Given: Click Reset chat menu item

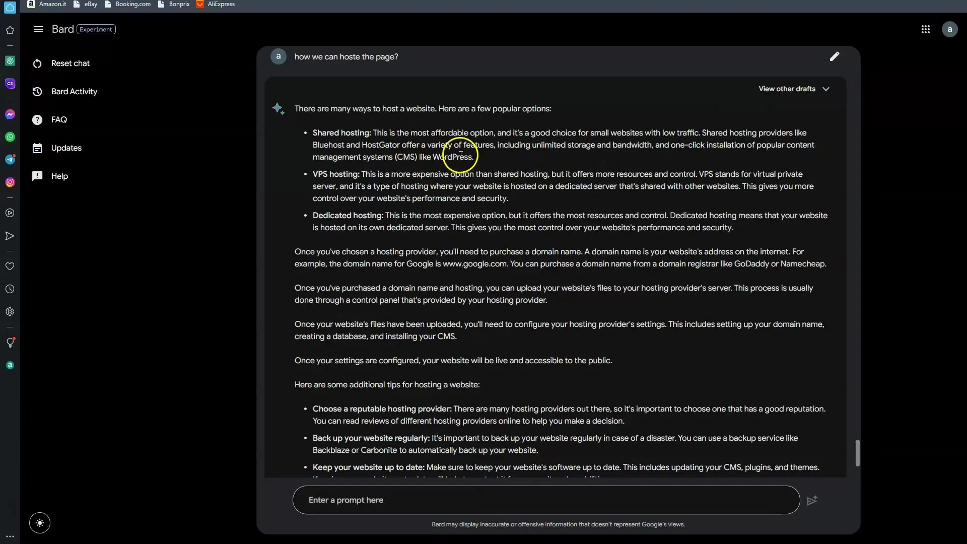Looking at the screenshot, I should pyautogui.click(x=71, y=62).
